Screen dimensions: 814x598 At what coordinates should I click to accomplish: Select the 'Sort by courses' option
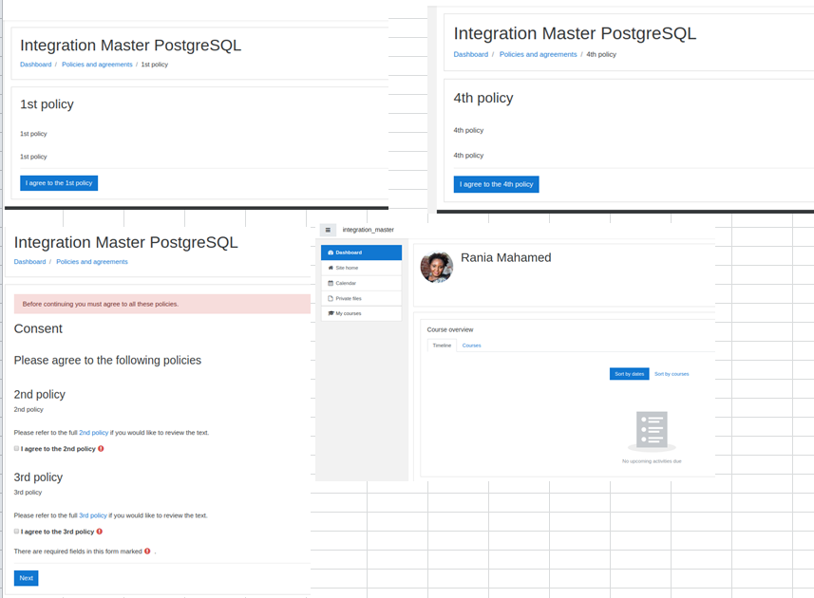(x=672, y=374)
